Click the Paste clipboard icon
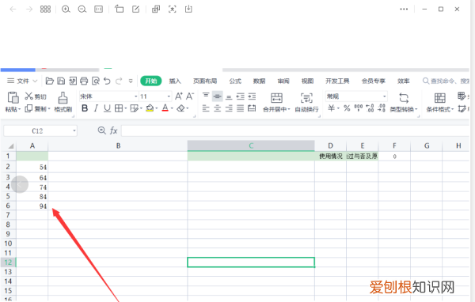Screen dimensions: 475x302 pos(13,97)
